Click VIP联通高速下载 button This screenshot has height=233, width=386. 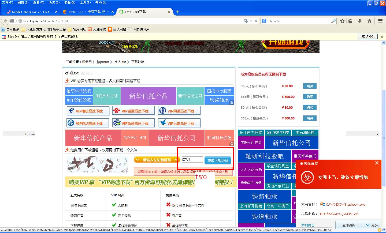133,111
